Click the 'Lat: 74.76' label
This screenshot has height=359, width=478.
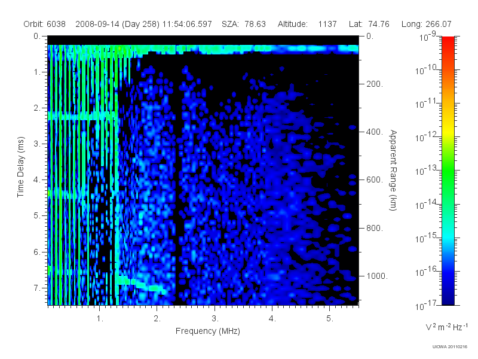369,24
